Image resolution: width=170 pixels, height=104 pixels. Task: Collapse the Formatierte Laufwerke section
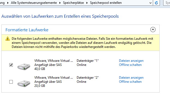pos(153,30)
